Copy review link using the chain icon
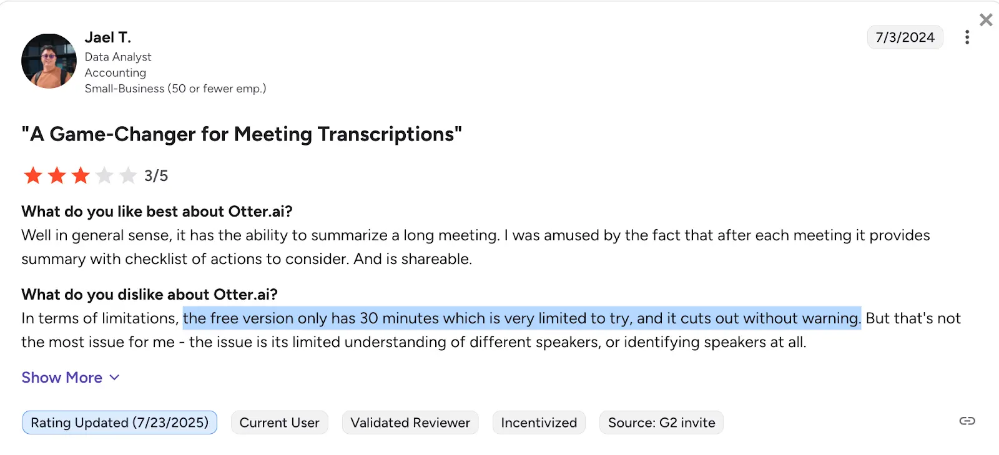The width and height of the screenshot is (999, 455). [967, 421]
